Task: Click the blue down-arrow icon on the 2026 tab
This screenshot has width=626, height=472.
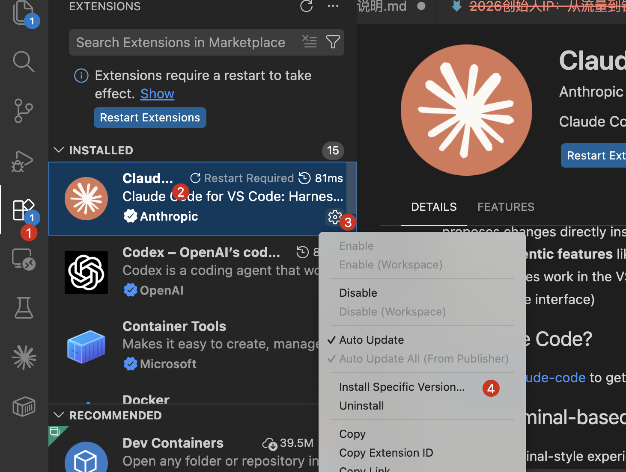Action: click(456, 6)
